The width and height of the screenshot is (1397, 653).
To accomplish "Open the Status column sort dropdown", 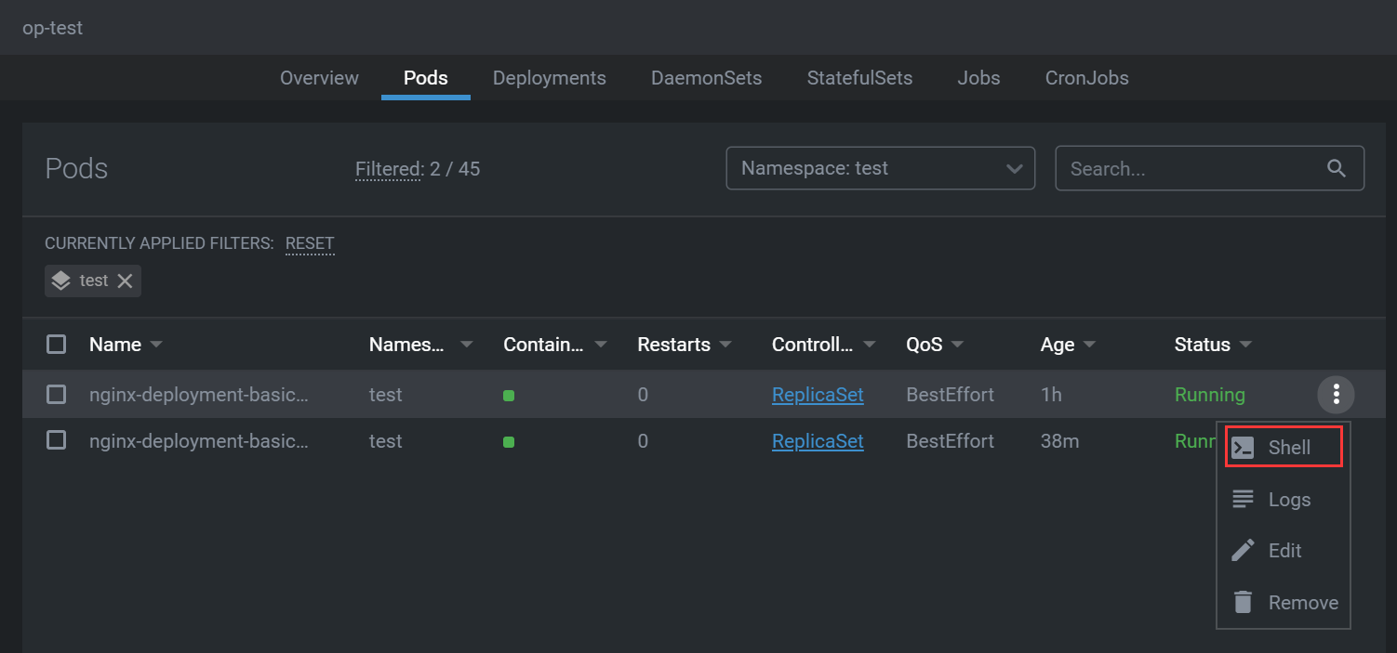I will pyautogui.click(x=1244, y=344).
